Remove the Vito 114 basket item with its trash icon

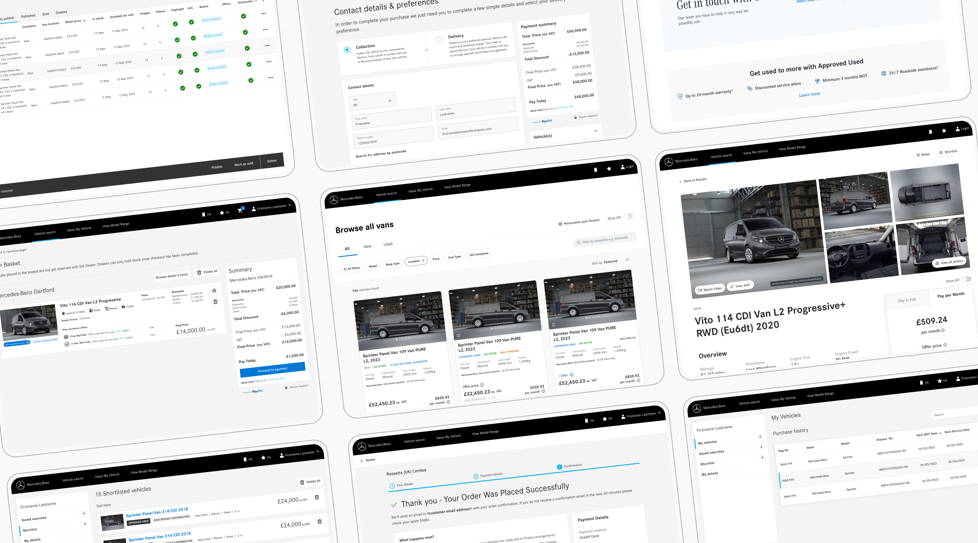215,302
